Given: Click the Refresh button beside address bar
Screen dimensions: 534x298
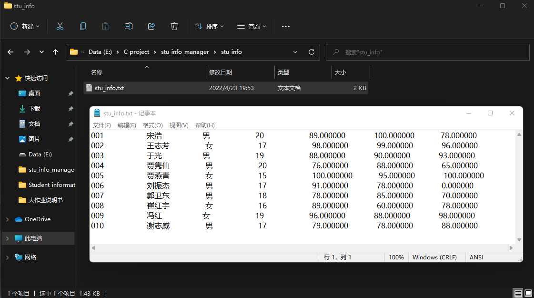Looking at the screenshot, I should pos(312,52).
